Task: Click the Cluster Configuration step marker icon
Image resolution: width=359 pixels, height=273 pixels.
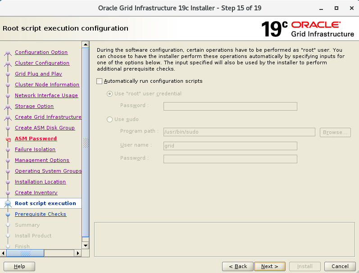Action: point(8,63)
